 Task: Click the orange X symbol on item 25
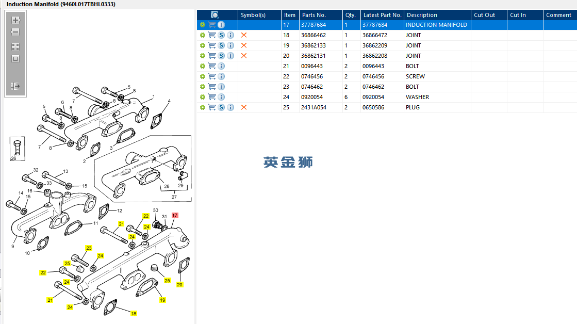(243, 107)
